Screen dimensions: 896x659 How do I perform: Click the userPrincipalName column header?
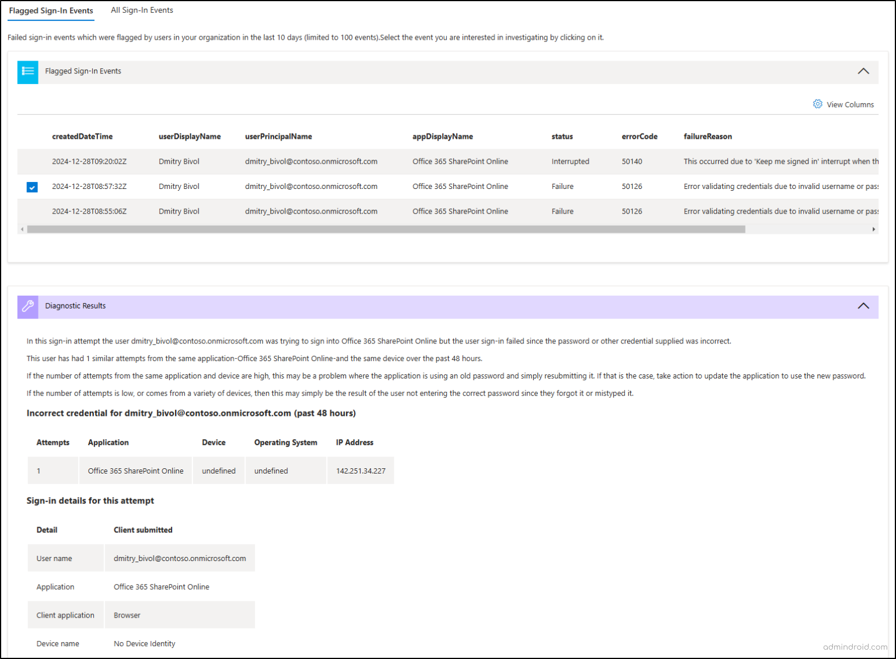[x=278, y=136]
